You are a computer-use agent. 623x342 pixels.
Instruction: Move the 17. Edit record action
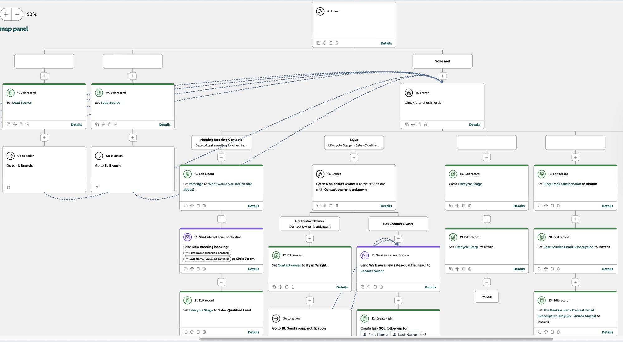pos(280,287)
